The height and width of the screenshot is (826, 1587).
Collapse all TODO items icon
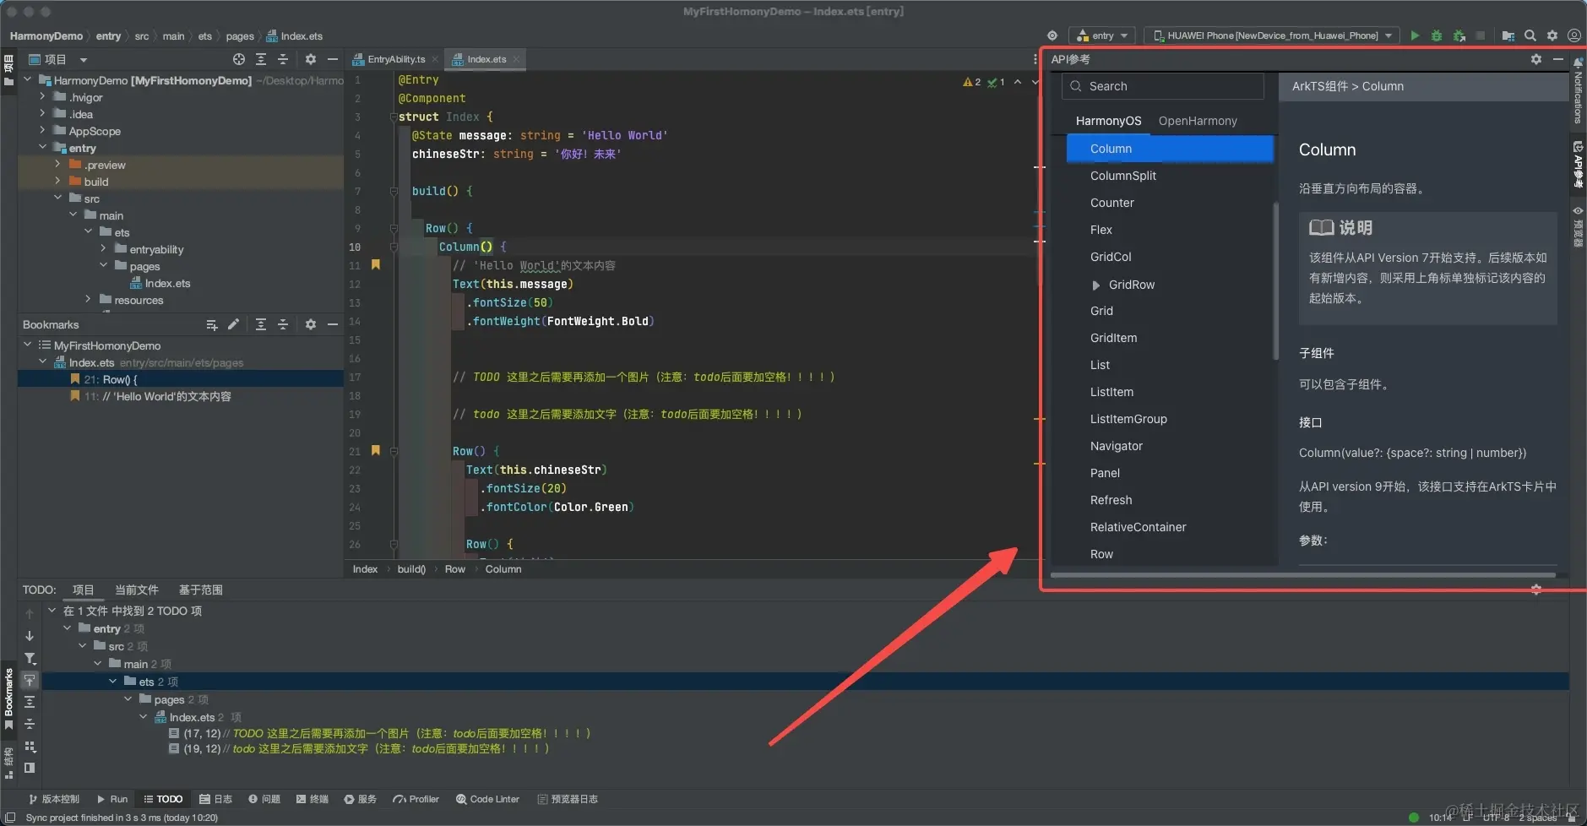[x=30, y=724]
